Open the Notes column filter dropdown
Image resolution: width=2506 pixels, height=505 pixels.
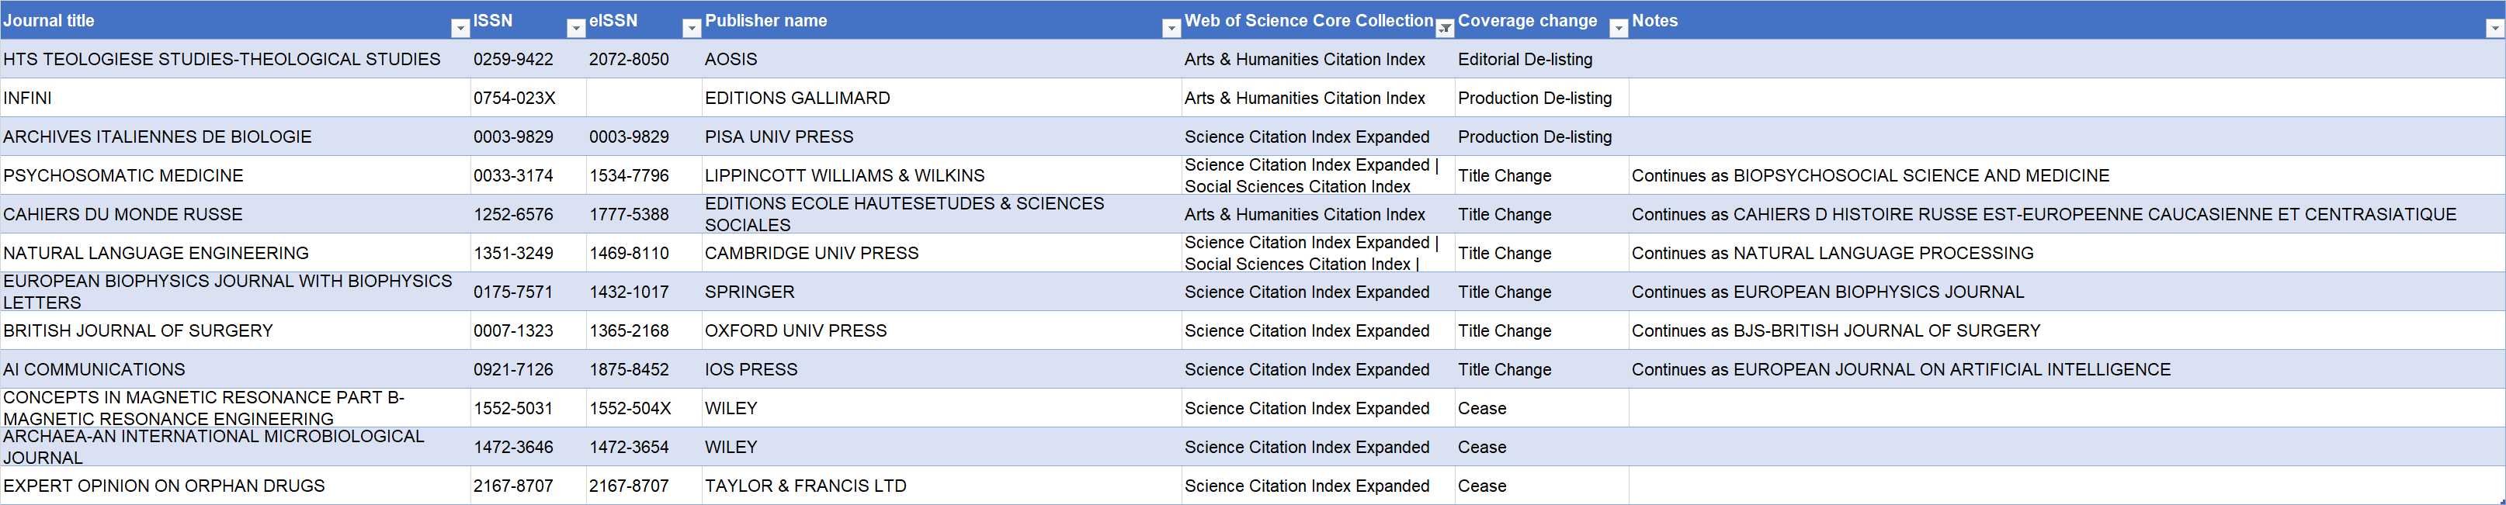pos(2494,28)
